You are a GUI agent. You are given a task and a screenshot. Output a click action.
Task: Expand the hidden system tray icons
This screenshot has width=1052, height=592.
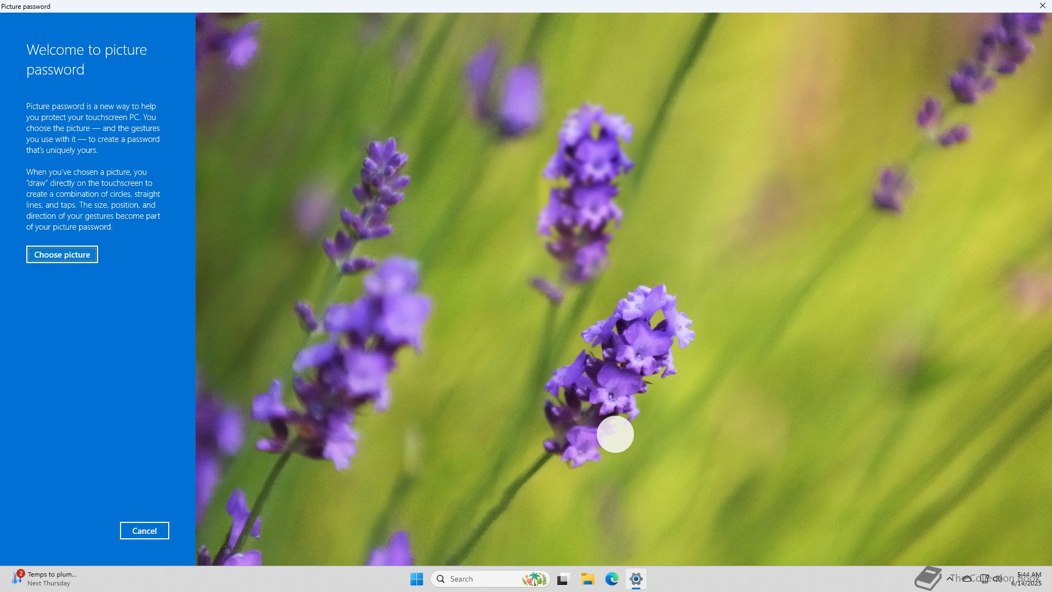(x=949, y=578)
